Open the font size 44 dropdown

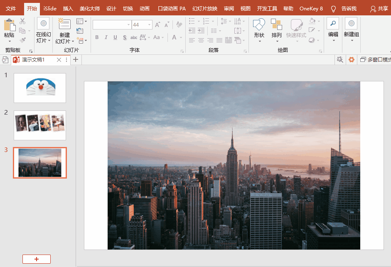149,24
